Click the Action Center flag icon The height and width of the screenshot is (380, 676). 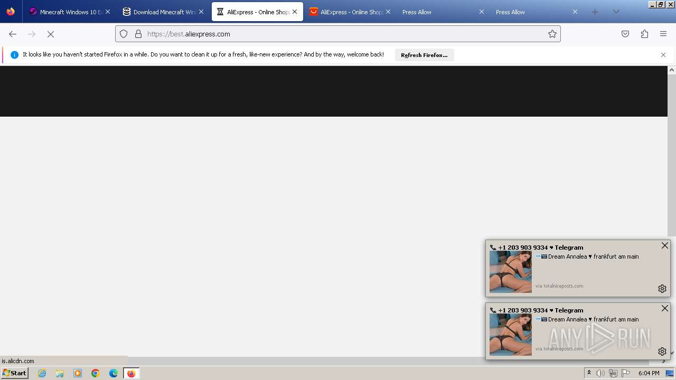click(626, 373)
